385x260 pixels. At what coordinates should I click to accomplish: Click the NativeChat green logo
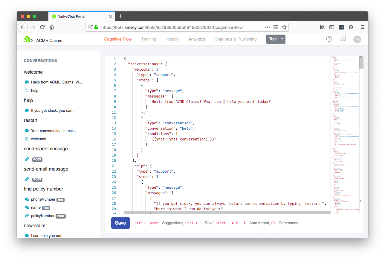tap(27, 39)
